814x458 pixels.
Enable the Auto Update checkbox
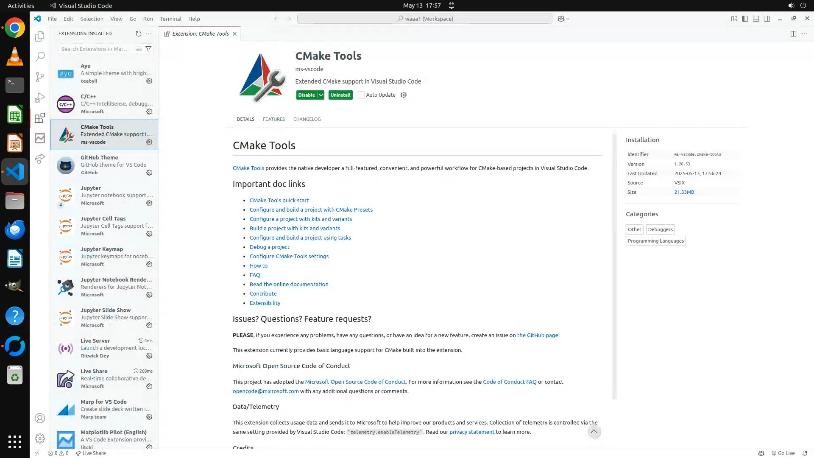[x=361, y=95]
